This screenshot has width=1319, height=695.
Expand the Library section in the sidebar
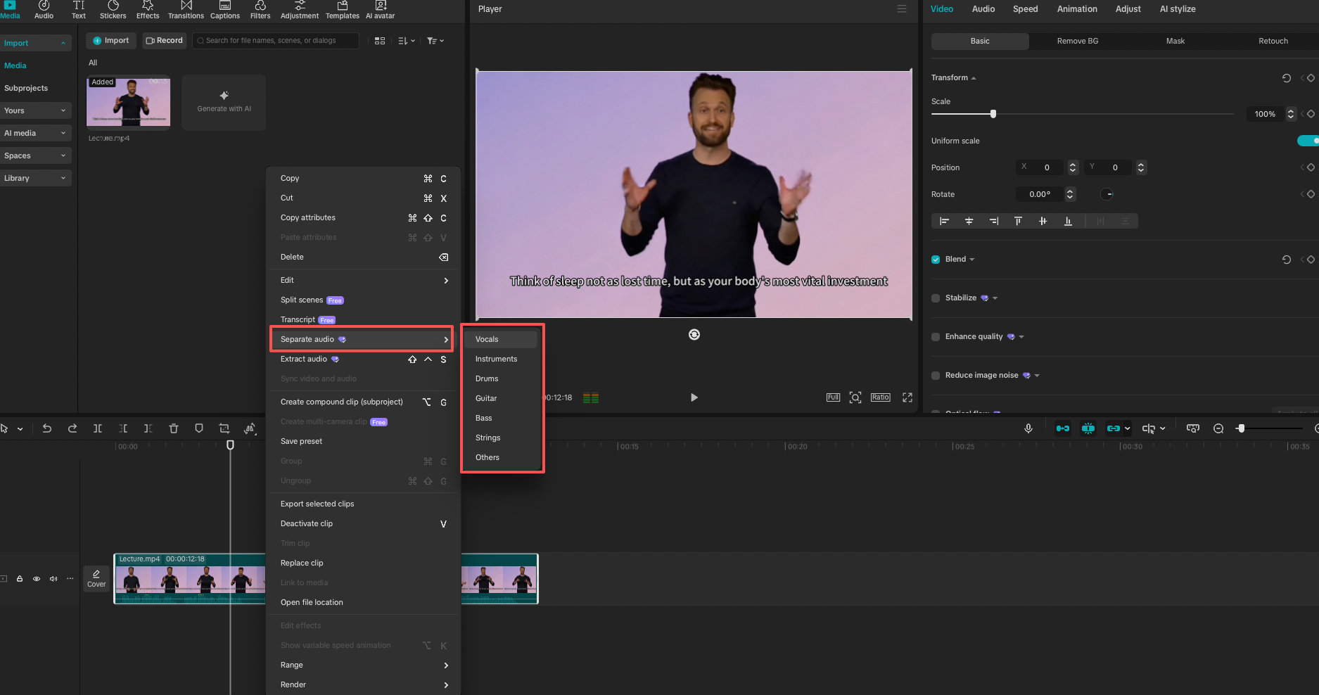coord(36,178)
